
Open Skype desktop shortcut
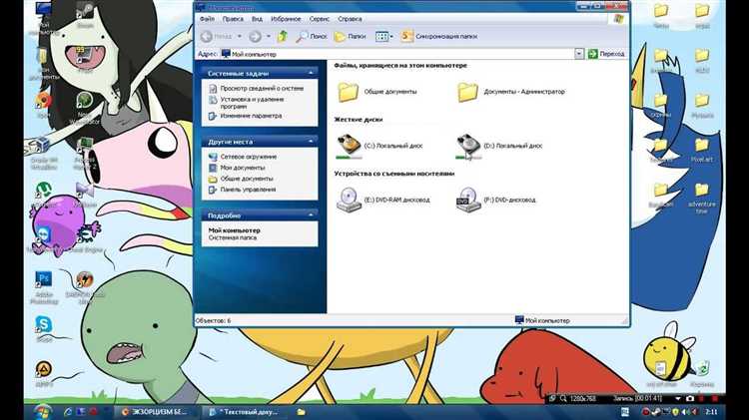tap(44, 329)
